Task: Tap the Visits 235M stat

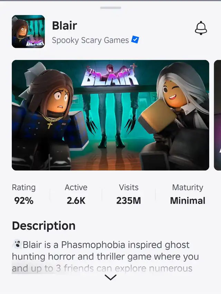Action: [128, 194]
